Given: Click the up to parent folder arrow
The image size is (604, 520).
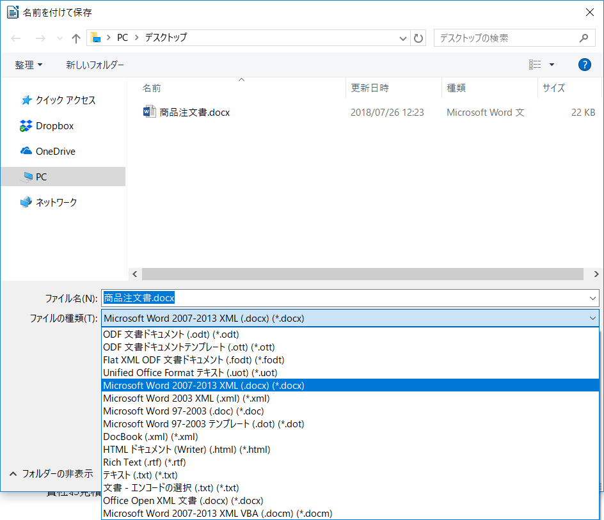Looking at the screenshot, I should click(75, 38).
